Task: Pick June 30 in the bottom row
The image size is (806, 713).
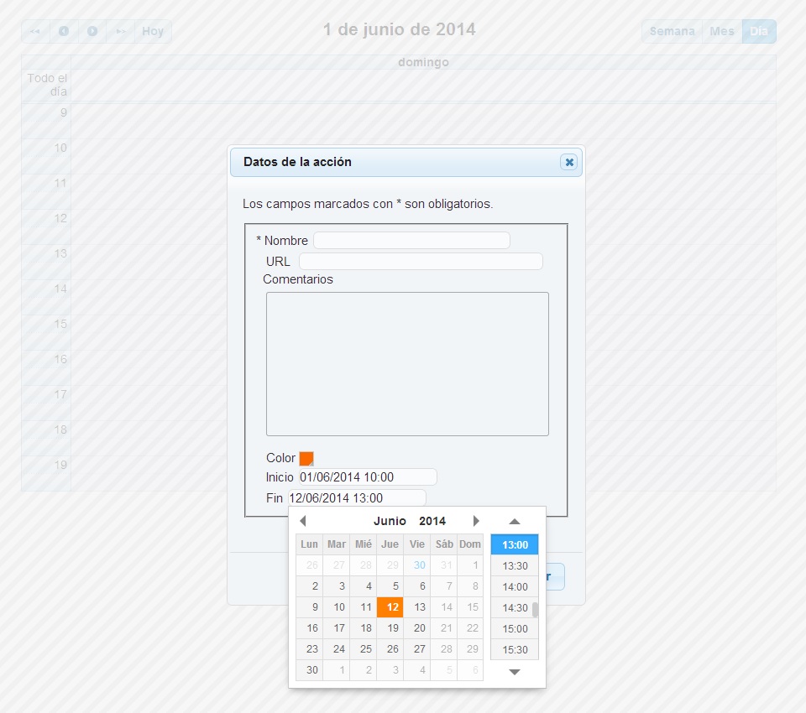Action: click(310, 670)
